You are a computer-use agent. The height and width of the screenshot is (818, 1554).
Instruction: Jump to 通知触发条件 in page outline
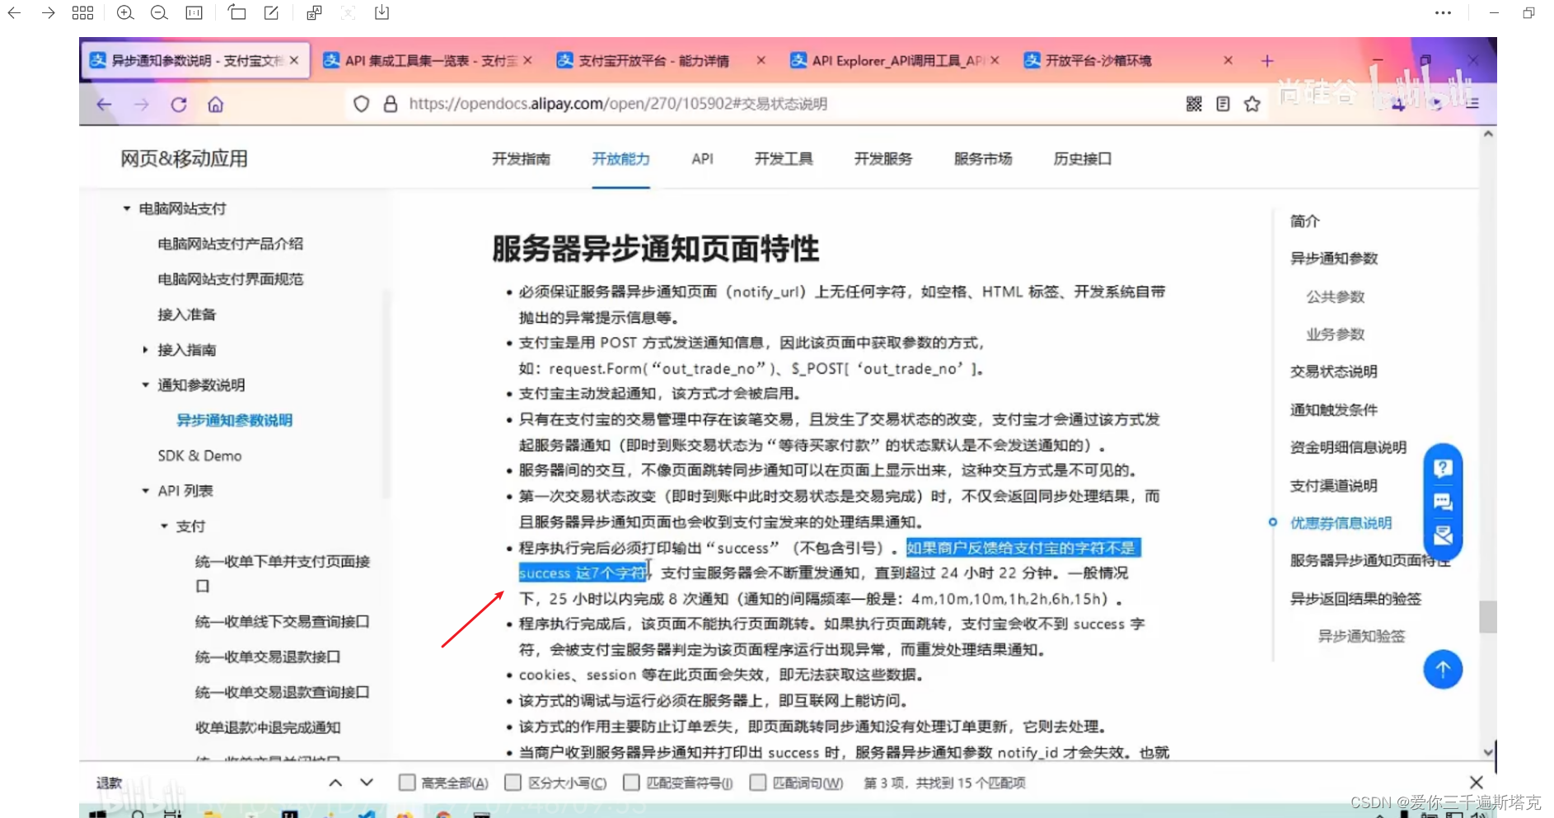point(1334,409)
